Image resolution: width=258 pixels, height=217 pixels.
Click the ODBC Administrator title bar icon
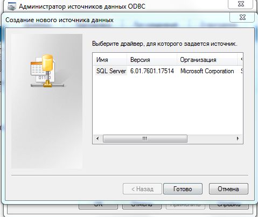click(12, 6)
